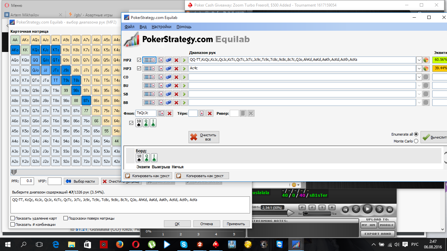Image resolution: width=447 pixels, height=251 pixels.
Task: Step to previous action in hand replayer
Action: click(x=356, y=209)
